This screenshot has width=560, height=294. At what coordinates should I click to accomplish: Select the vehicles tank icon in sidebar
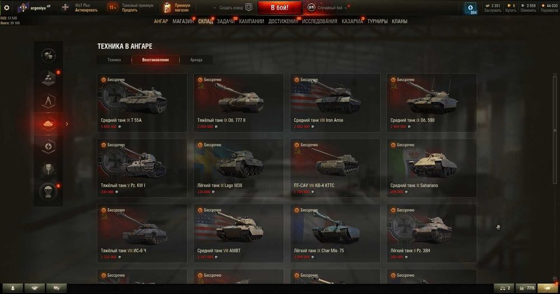coord(49,124)
